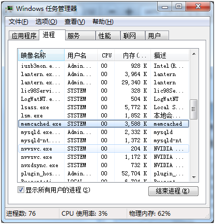The width and height of the screenshot is (215, 224).
Task: Select lantern.ex... row with 3,964 K
Action: pyautogui.click(x=103, y=74)
